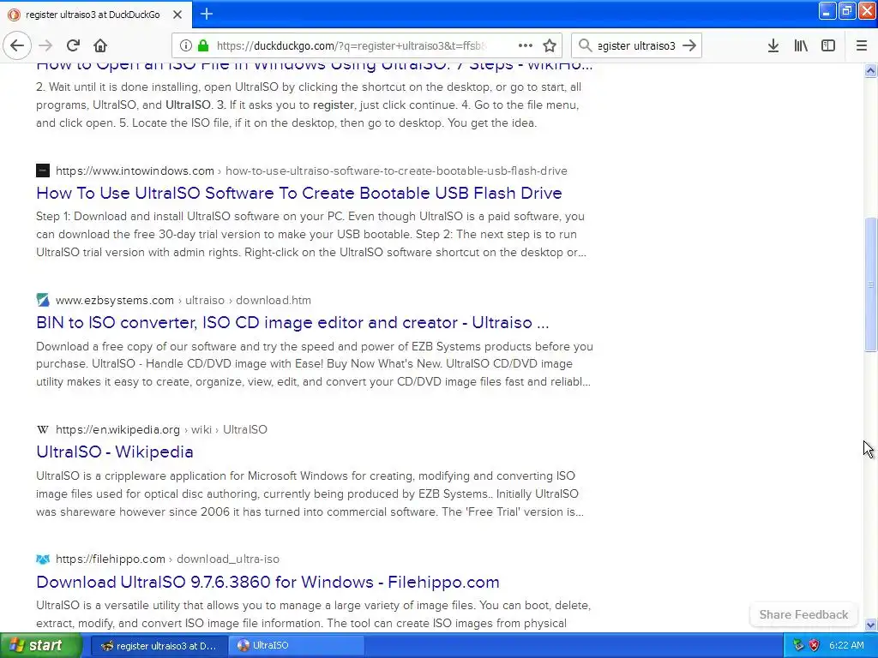Open How To Use UltraISO bootable USB link
The width and height of the screenshot is (878, 658).
(299, 193)
